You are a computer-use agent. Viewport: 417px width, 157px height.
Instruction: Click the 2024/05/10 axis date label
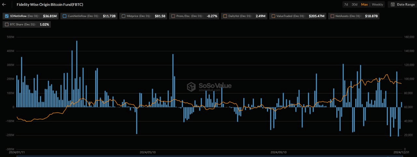click(x=148, y=152)
